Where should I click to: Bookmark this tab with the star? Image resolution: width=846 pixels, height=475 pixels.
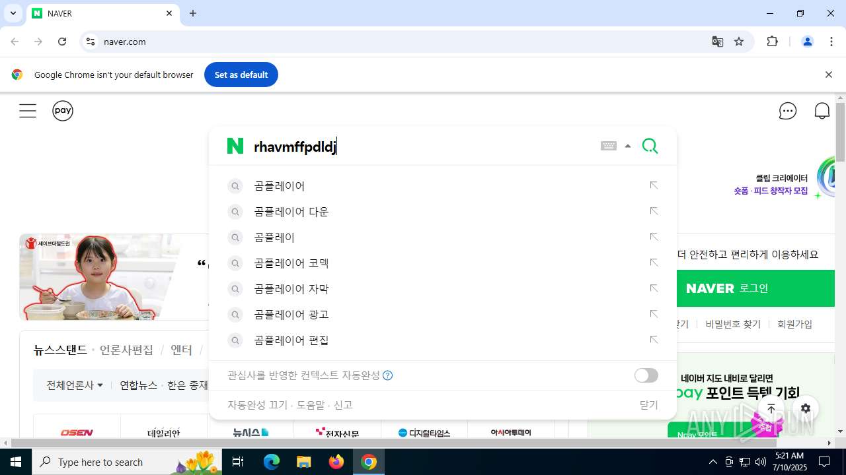739,42
